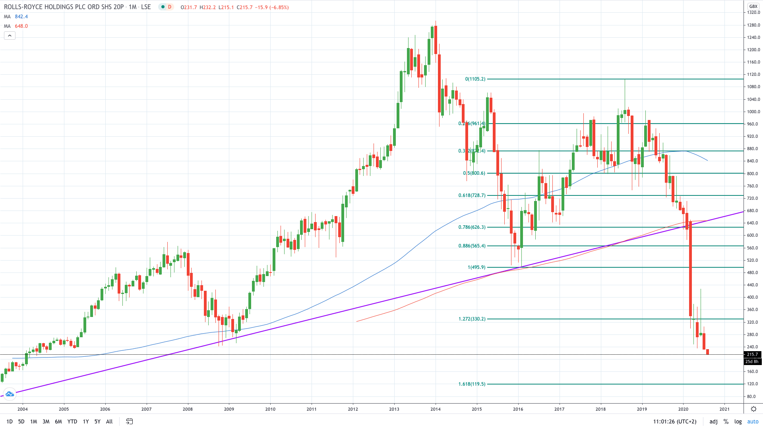Screen dimensions: 763x429
Task: Select the YTD time range
Action: point(72,421)
